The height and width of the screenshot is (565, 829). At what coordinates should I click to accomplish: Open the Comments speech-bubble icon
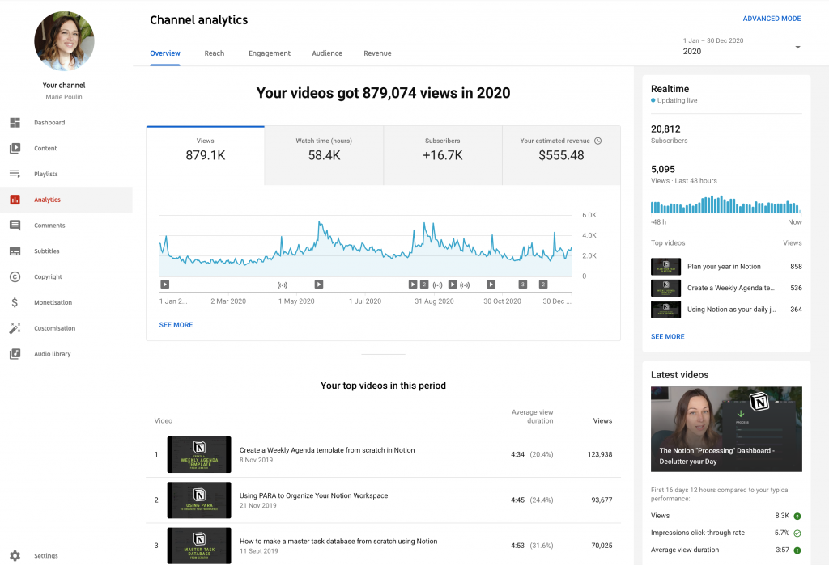(x=15, y=226)
